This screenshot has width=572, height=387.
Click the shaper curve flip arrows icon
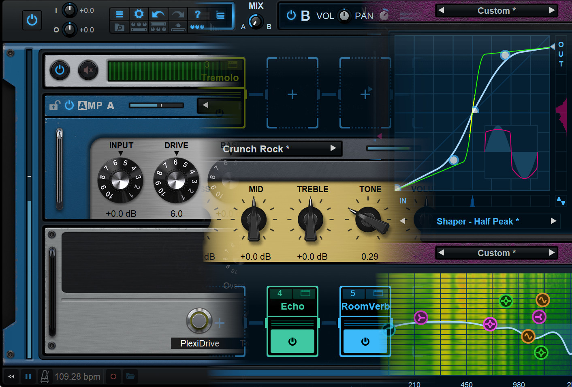pos(561,201)
